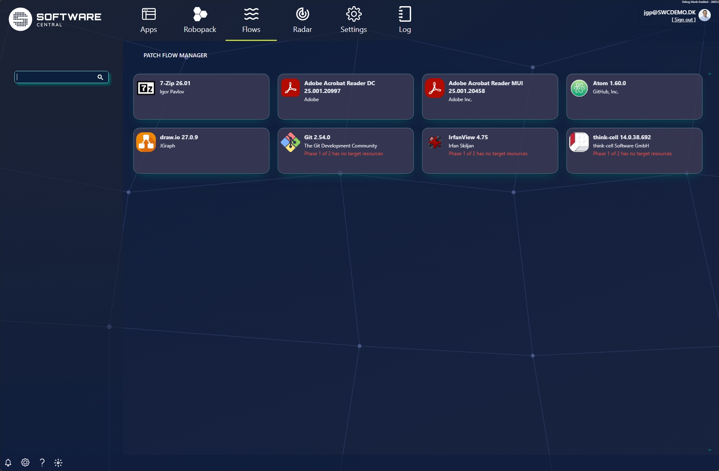719x471 pixels.
Task: Click the Adobe Acrobat Reader MUI icon
Action: [435, 88]
